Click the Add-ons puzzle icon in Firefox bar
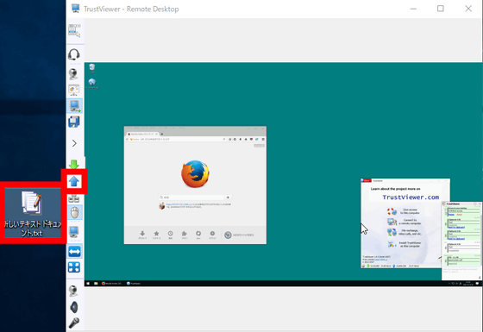This screenshot has width=483, height=332. tap(185, 235)
